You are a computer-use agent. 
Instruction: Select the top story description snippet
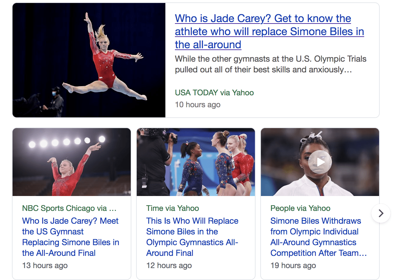click(270, 64)
